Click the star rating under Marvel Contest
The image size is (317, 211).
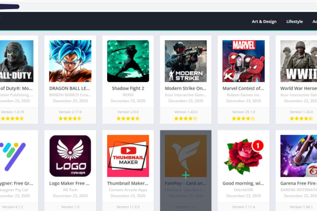tap(244, 118)
